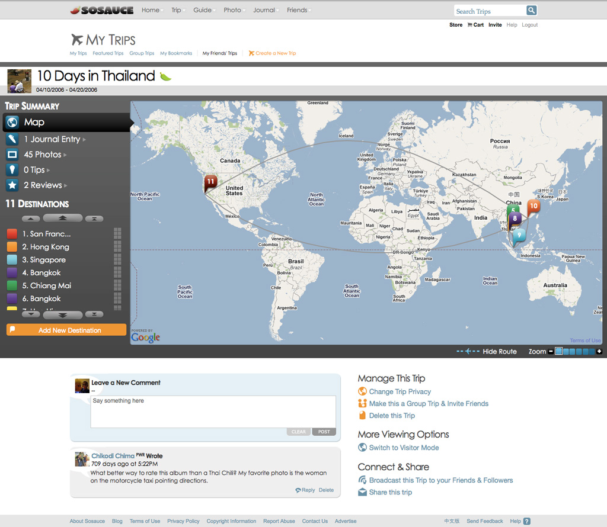The image size is (607, 527).
Task: Click the Delete this Trip icon
Action: tap(362, 415)
